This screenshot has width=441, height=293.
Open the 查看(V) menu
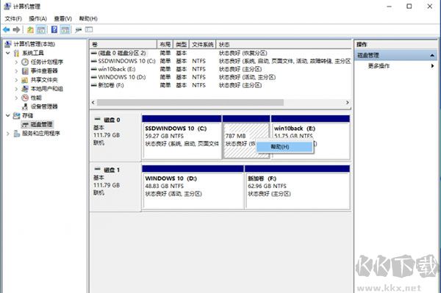point(63,18)
